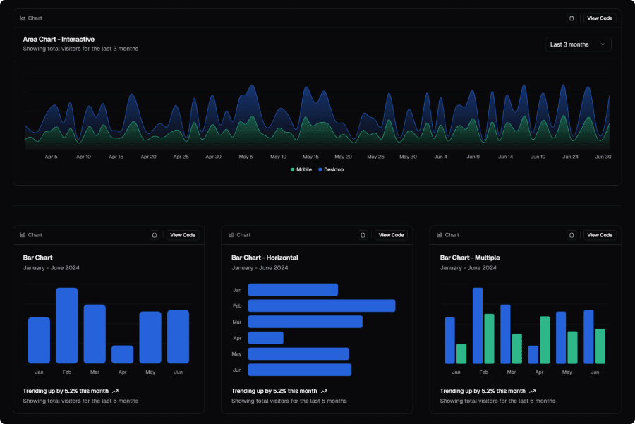Copy code icon in Bar Chart - Horizontal card
The height and width of the screenshot is (424, 635).
pos(363,235)
